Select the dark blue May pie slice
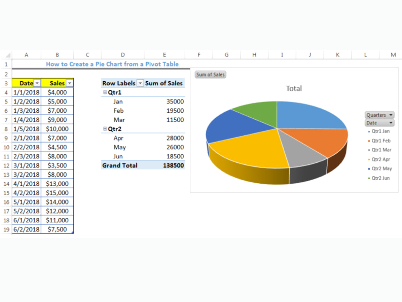Viewport: 402px width, 302px height. pyautogui.click(x=236, y=127)
